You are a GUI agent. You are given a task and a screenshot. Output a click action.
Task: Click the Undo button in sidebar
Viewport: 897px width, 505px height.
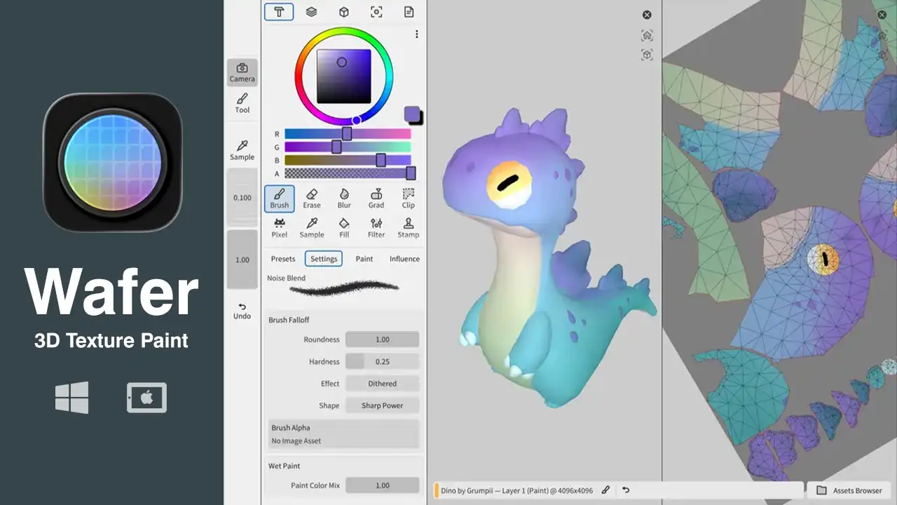click(x=242, y=311)
